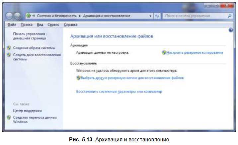Click the shield icon next to 'Создание образа системы'

[x=9, y=48]
